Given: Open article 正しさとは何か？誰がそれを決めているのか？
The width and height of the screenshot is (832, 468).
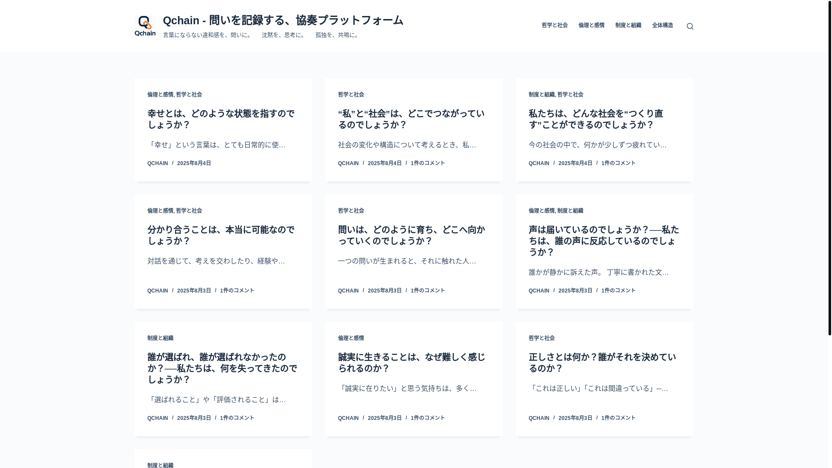Looking at the screenshot, I should 602,363.
